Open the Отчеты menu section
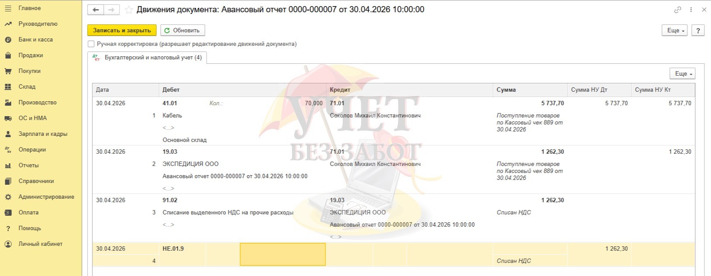The width and height of the screenshot is (711, 276). pyautogui.click(x=28, y=166)
